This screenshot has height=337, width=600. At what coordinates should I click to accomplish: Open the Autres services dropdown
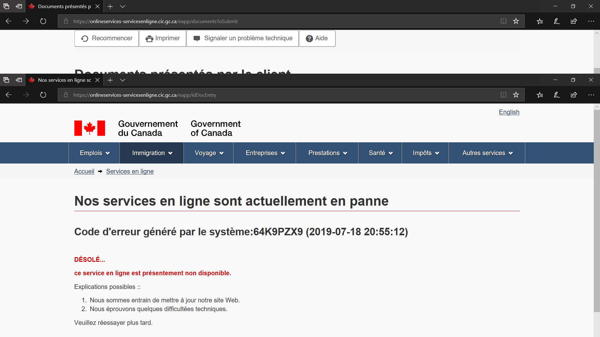pos(487,153)
